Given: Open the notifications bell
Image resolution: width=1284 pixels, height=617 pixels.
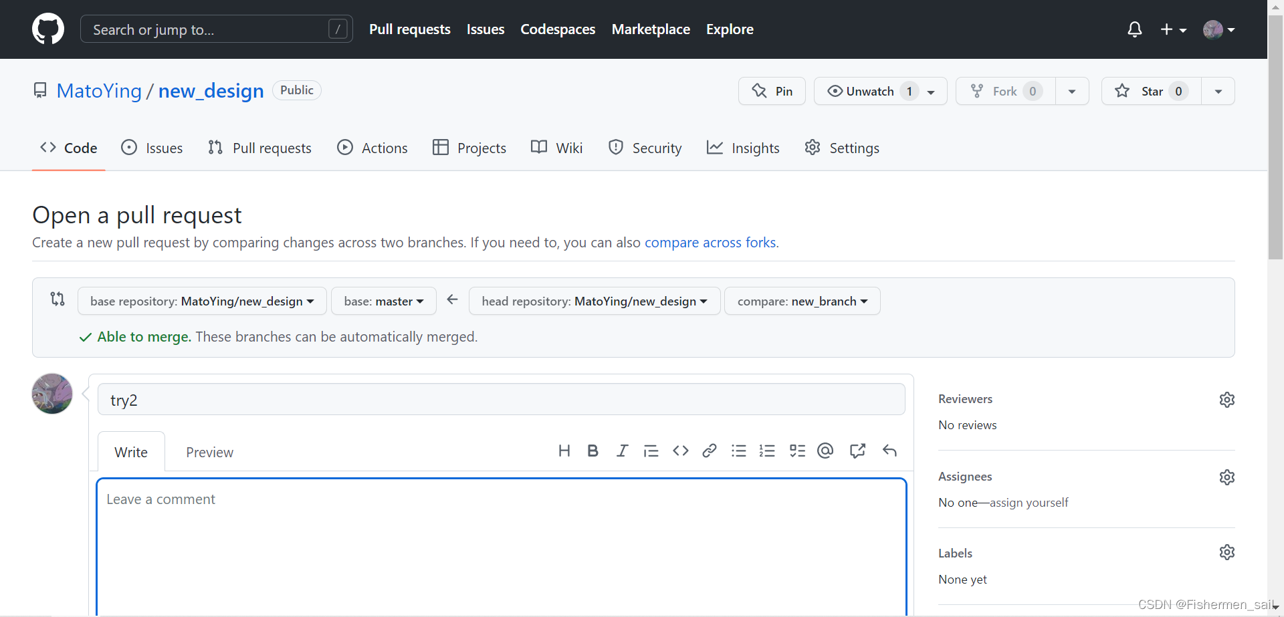Looking at the screenshot, I should coord(1135,29).
